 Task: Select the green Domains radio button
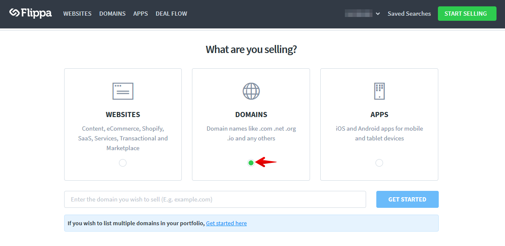(251, 163)
